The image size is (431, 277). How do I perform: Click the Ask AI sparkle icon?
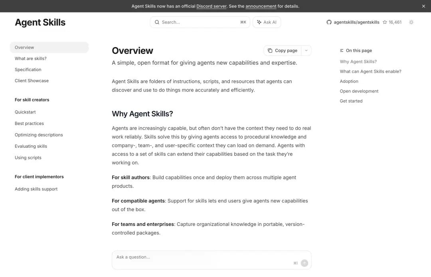[259, 22]
